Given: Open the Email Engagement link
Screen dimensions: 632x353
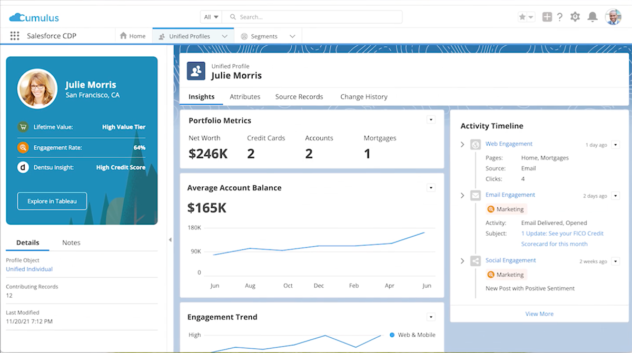Looking at the screenshot, I should [510, 195].
